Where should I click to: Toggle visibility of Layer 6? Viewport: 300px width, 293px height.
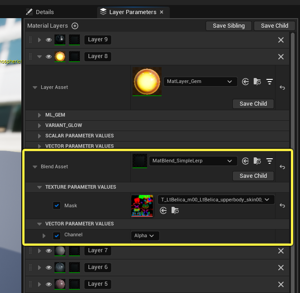click(x=49, y=267)
